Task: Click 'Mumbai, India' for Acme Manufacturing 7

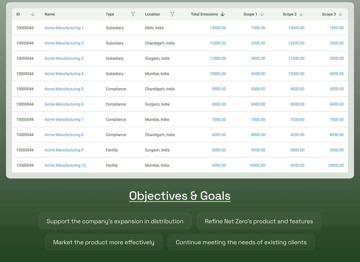Action: click(157, 119)
